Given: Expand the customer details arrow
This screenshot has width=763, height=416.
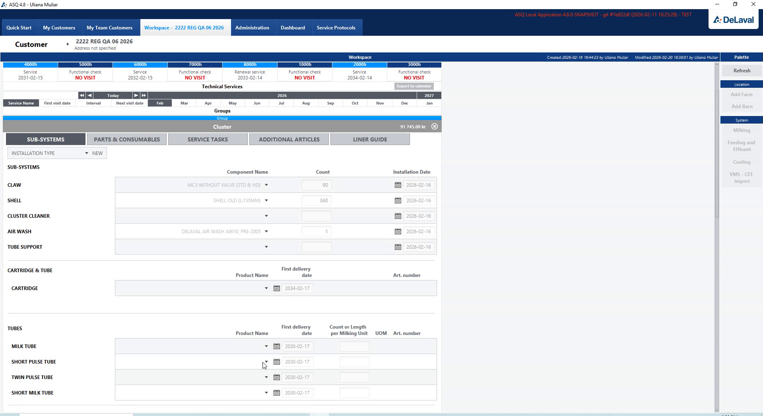Looking at the screenshot, I should coord(68,44).
